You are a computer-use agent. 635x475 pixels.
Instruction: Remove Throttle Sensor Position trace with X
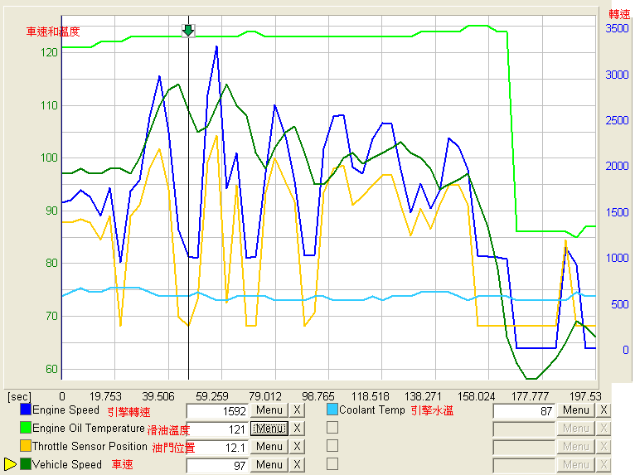297,447
